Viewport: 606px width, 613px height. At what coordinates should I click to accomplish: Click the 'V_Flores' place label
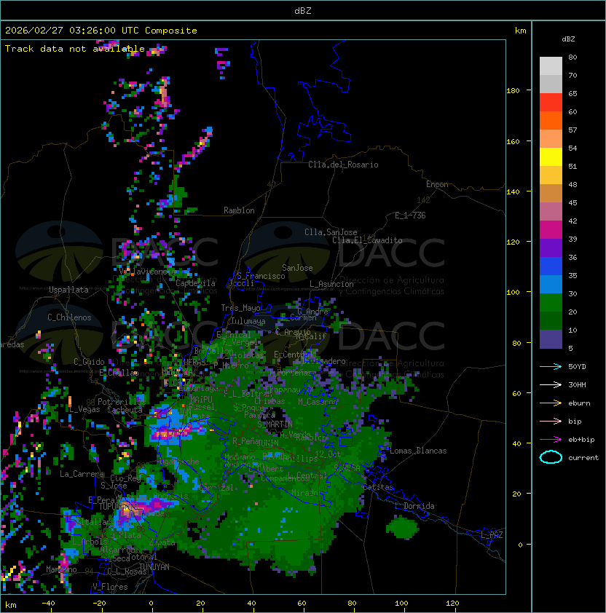tap(110, 587)
